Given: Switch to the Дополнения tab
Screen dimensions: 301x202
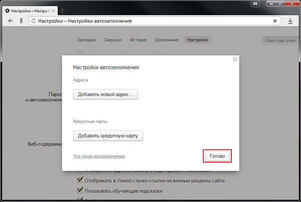Looking at the screenshot, I should coord(167,40).
